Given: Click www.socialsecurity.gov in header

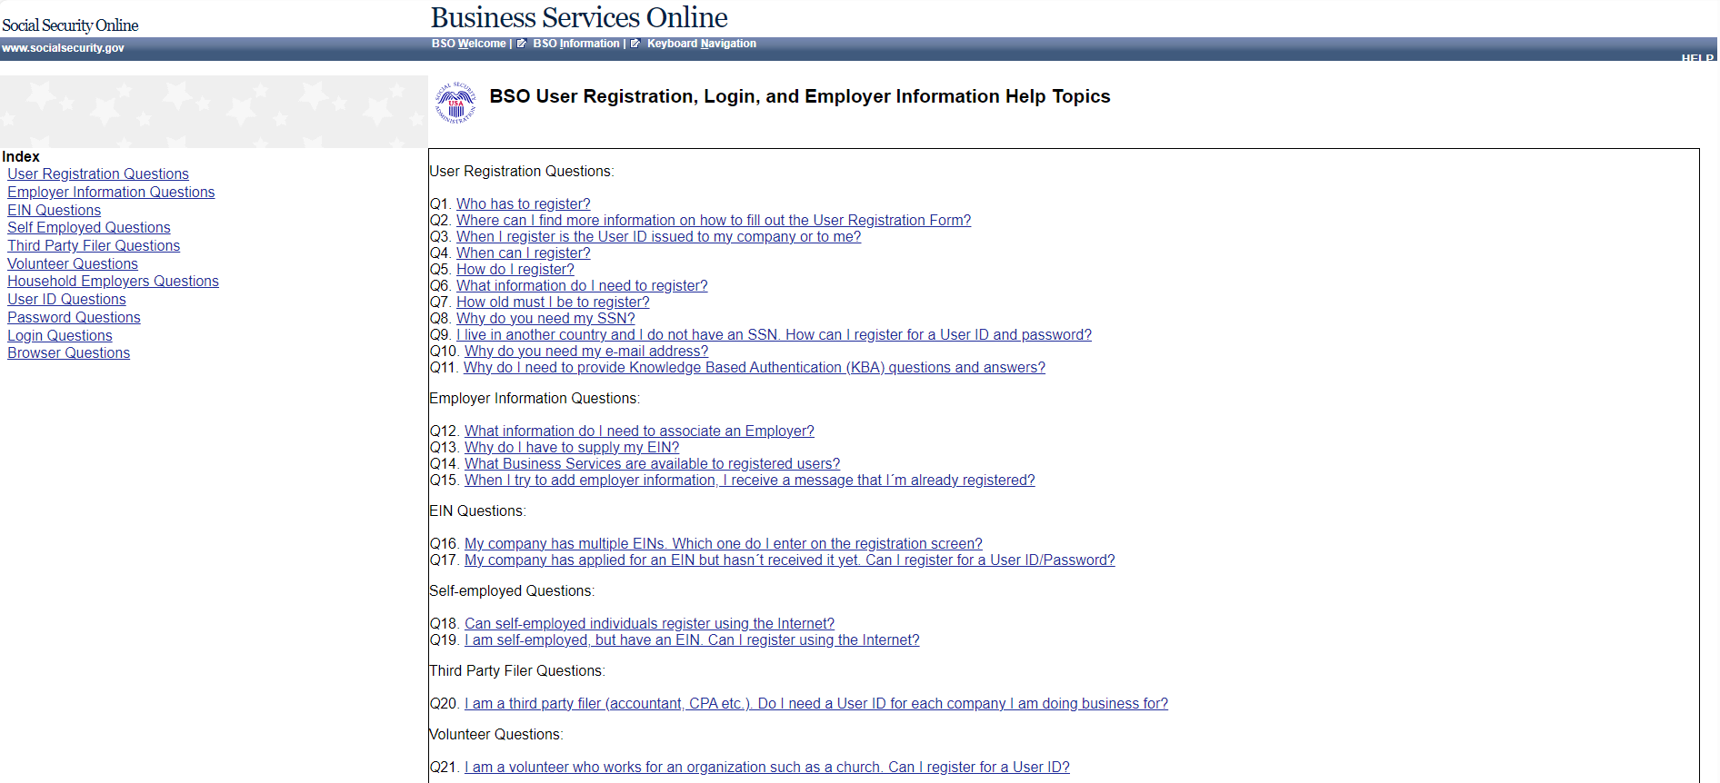Looking at the screenshot, I should click(x=63, y=48).
